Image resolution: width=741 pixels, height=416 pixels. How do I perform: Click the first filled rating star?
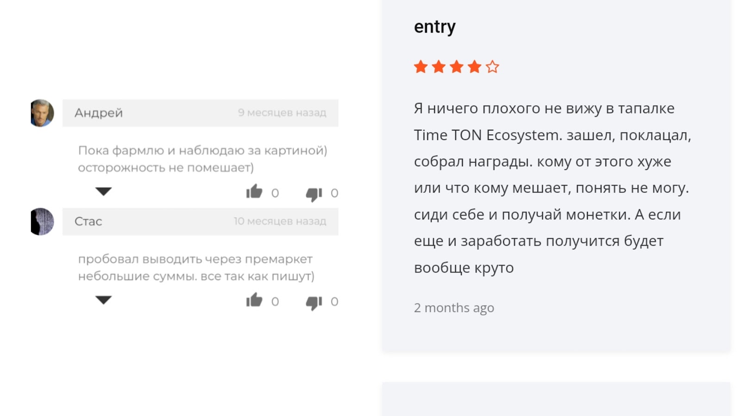coord(421,67)
